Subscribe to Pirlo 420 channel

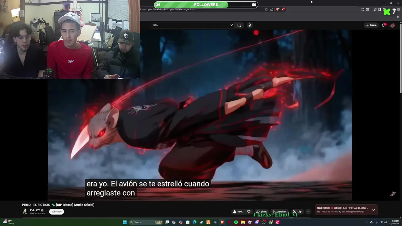(x=57, y=212)
